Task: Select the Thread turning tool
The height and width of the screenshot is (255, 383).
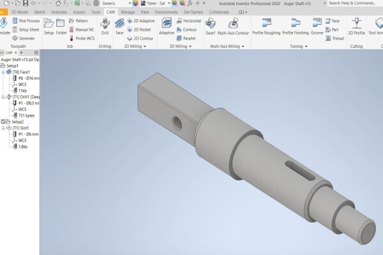Action: click(x=335, y=38)
